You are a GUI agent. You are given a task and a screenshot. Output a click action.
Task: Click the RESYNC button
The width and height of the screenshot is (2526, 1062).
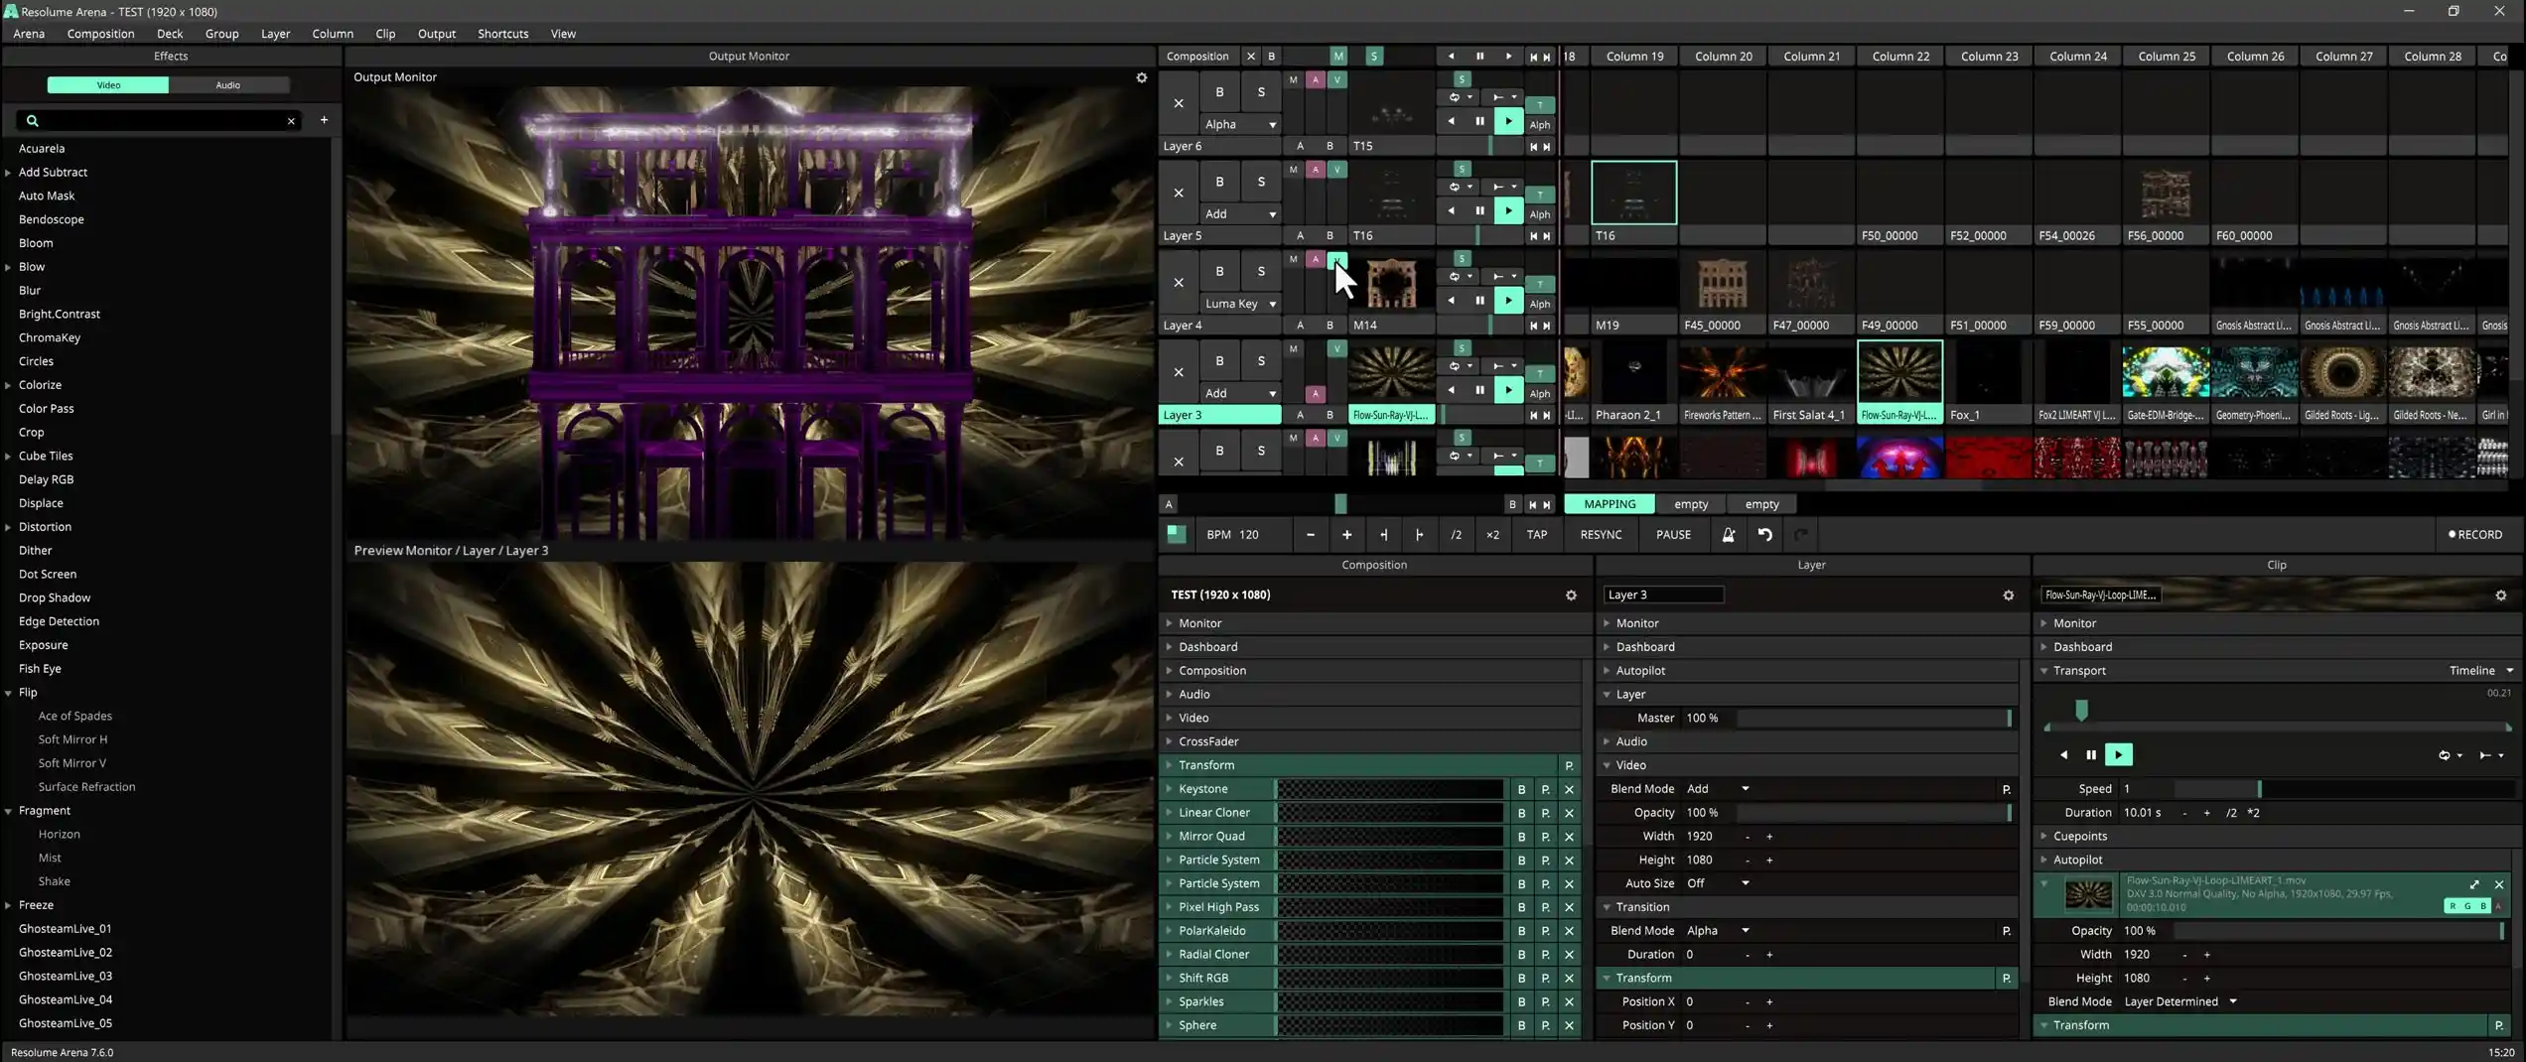(x=1601, y=535)
